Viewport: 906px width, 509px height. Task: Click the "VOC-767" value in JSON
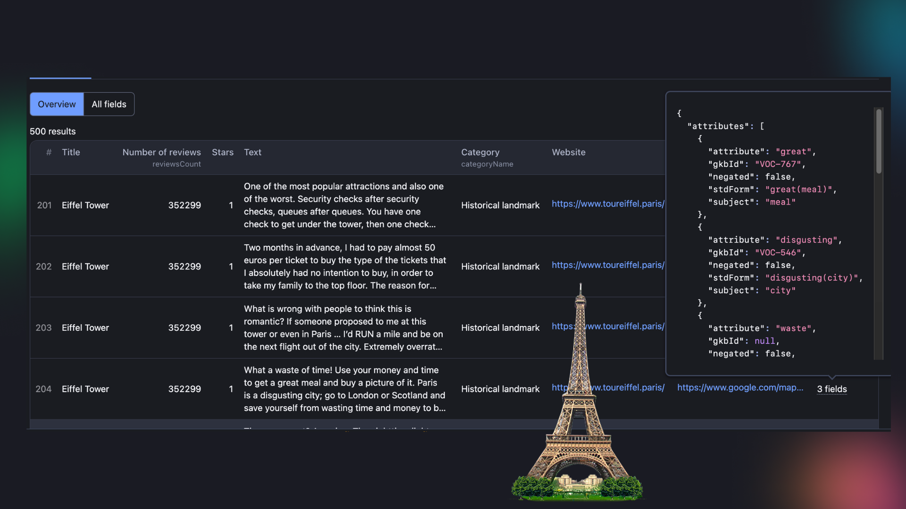pyautogui.click(x=778, y=164)
